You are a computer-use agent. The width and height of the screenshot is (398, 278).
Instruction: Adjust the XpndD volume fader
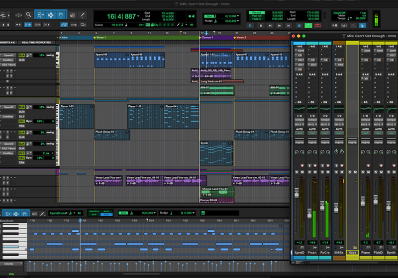pyautogui.click(x=297, y=193)
